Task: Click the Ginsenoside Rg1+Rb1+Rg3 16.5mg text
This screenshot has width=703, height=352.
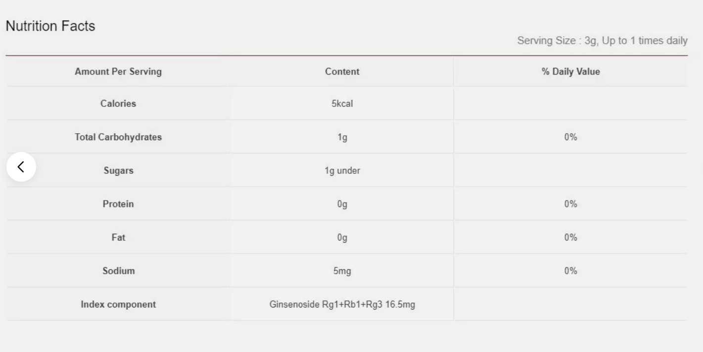Action: [342, 304]
